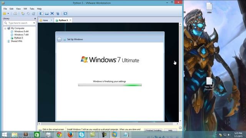Toggle the thumbnail bar icon
The width and height of the screenshot is (246, 138).
(x=47, y=14)
